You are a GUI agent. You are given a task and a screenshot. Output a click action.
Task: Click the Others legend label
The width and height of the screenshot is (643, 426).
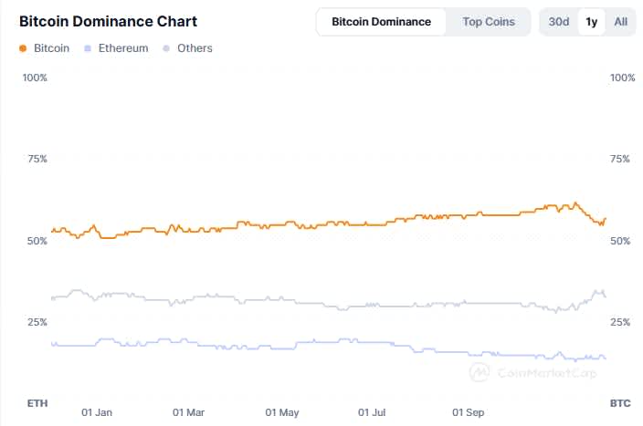tap(195, 48)
